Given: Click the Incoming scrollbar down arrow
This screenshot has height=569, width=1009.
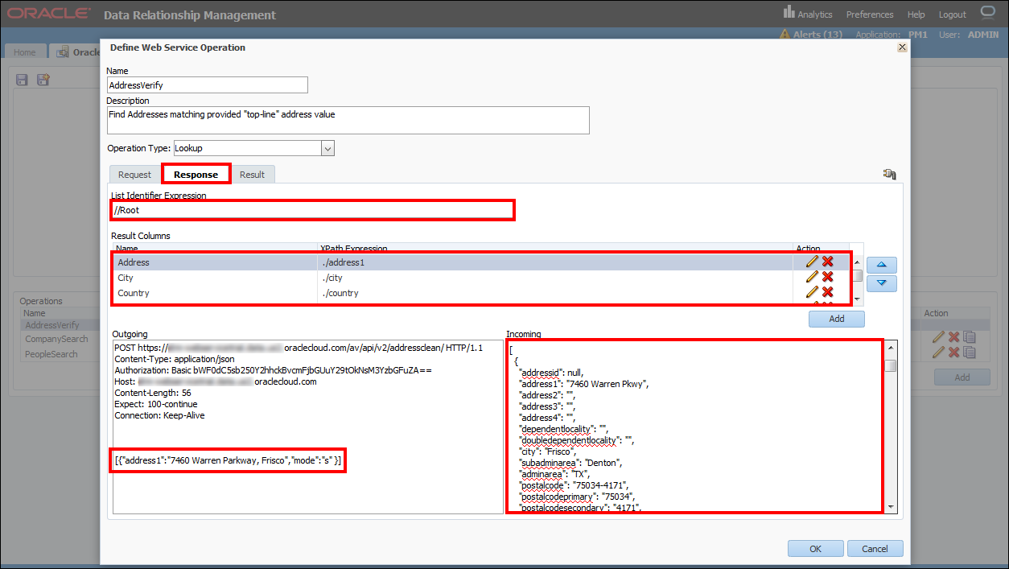Looking at the screenshot, I should click(891, 507).
